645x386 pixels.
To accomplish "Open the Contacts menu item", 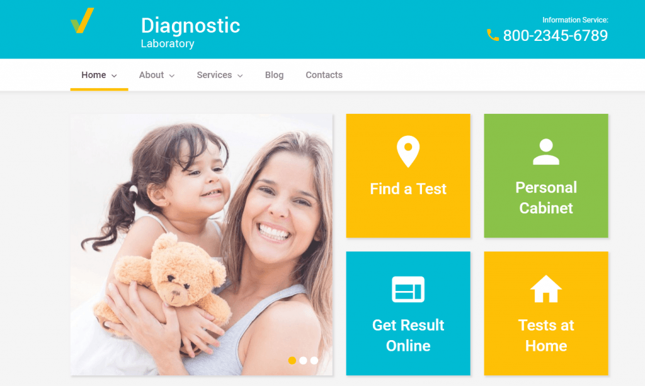I will [324, 75].
